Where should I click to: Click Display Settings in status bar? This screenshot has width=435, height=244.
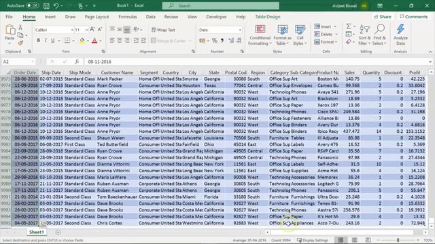pos(313,240)
